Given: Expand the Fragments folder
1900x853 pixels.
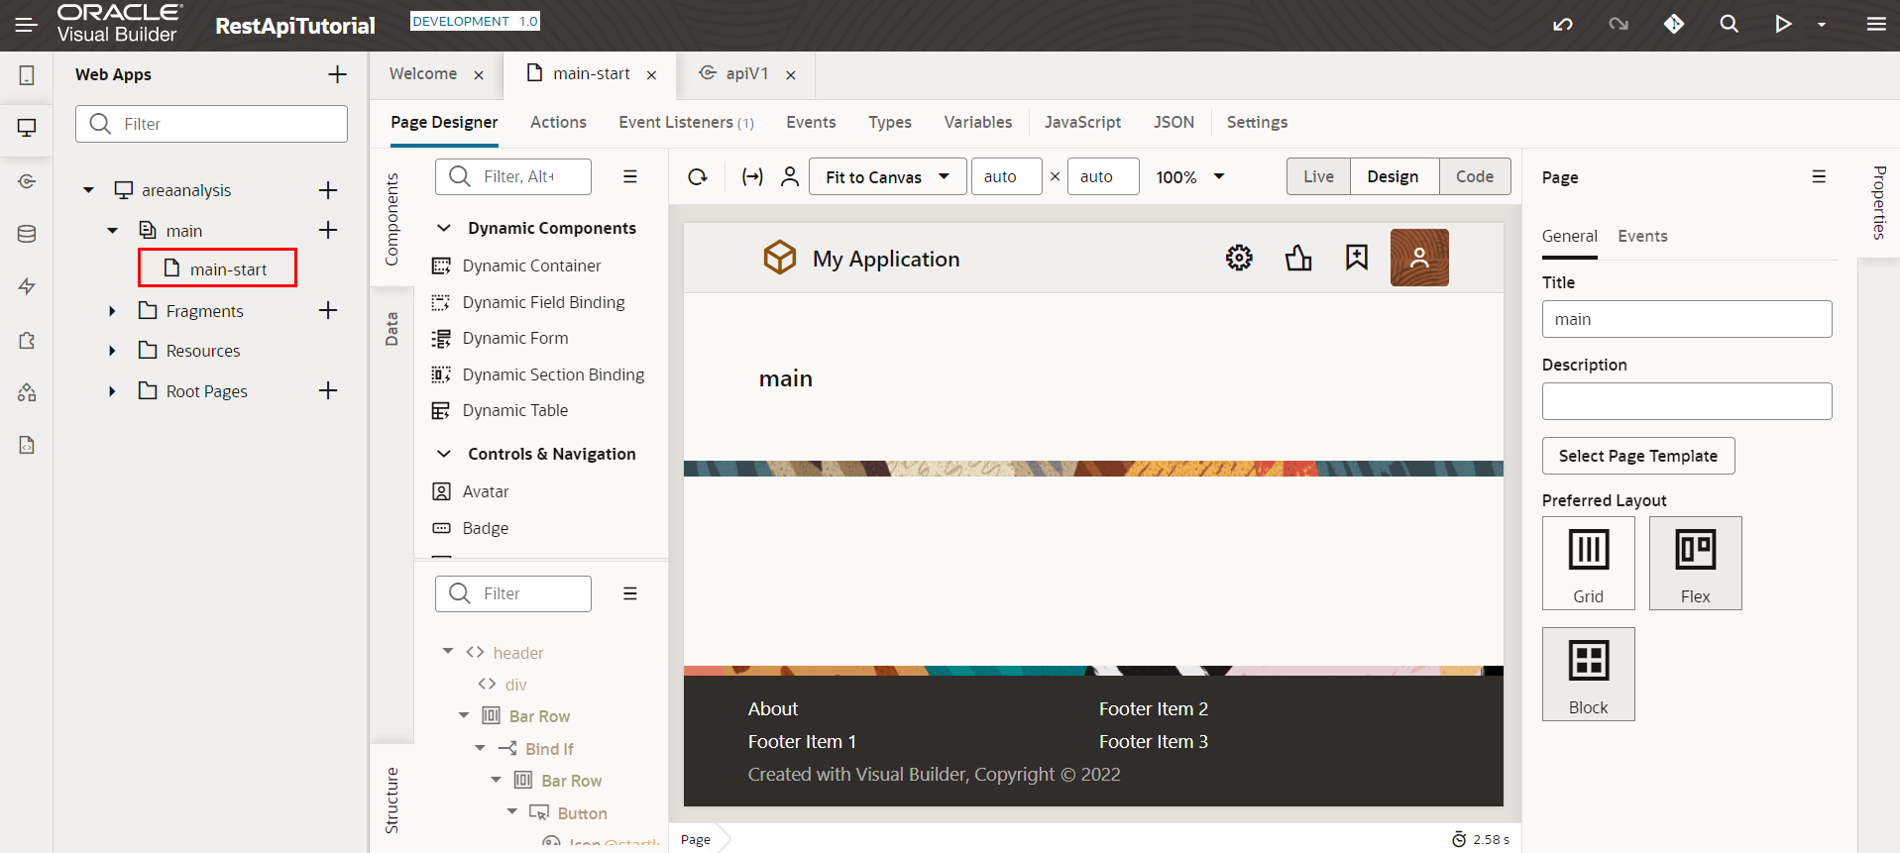Looking at the screenshot, I should (112, 311).
